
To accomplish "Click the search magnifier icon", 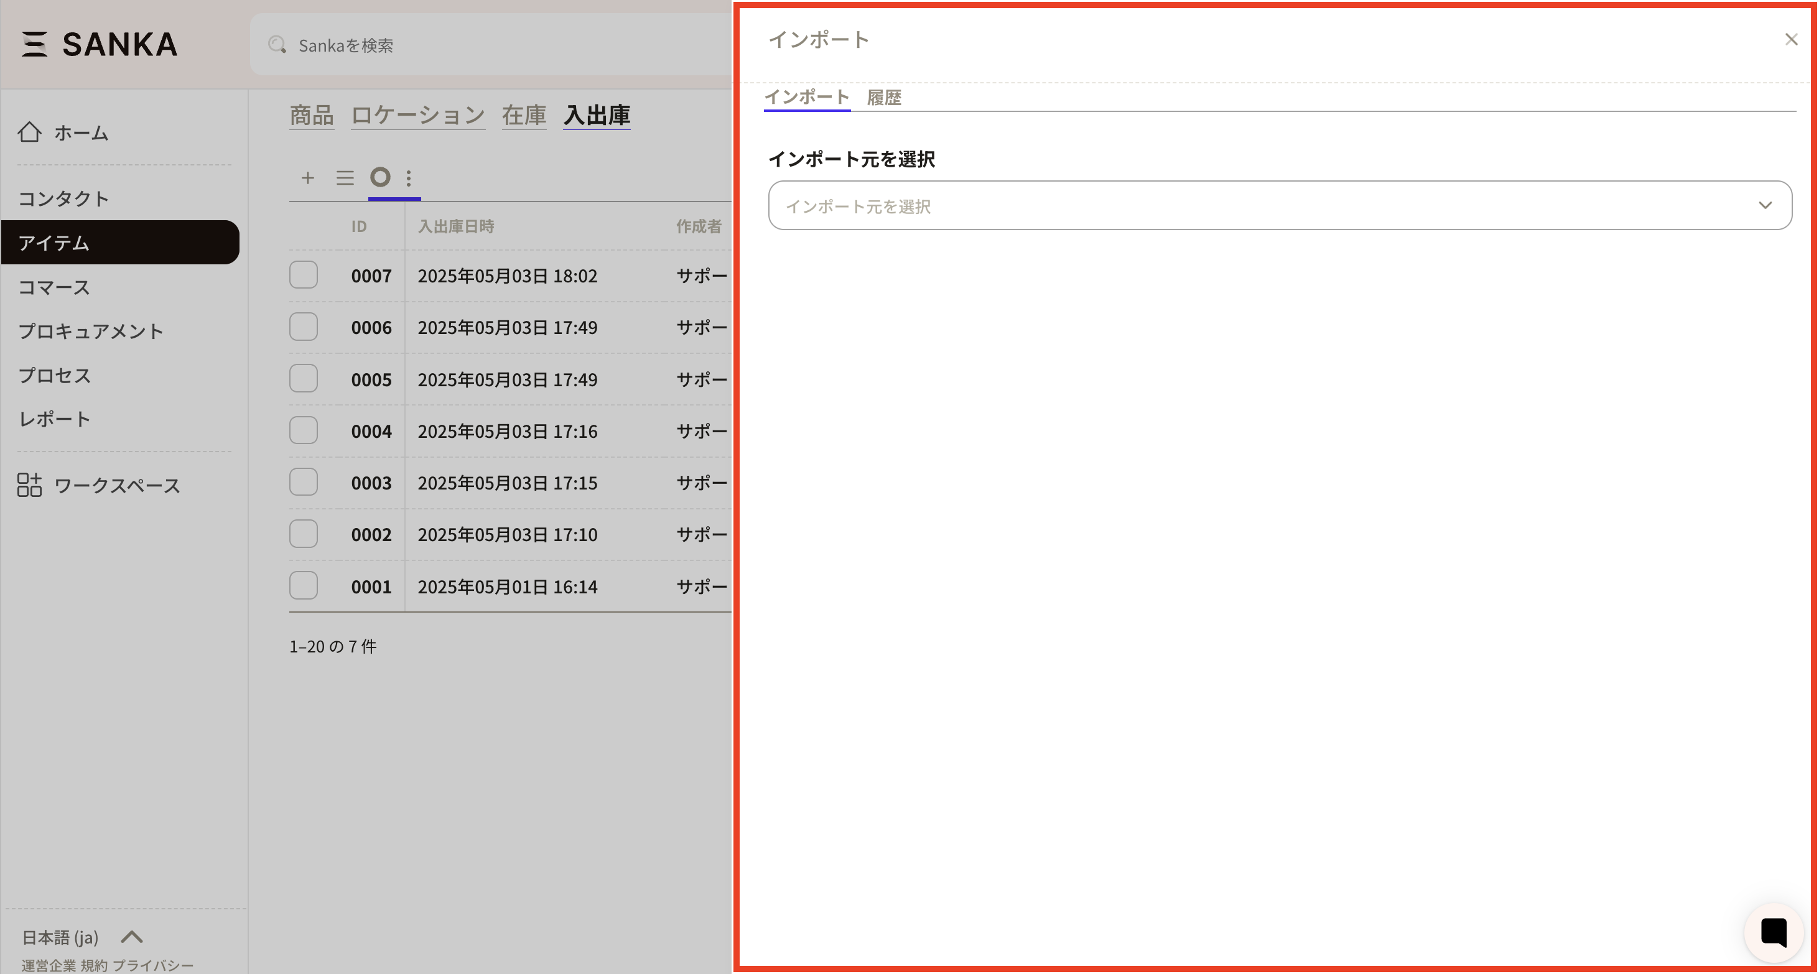I will 277,45.
